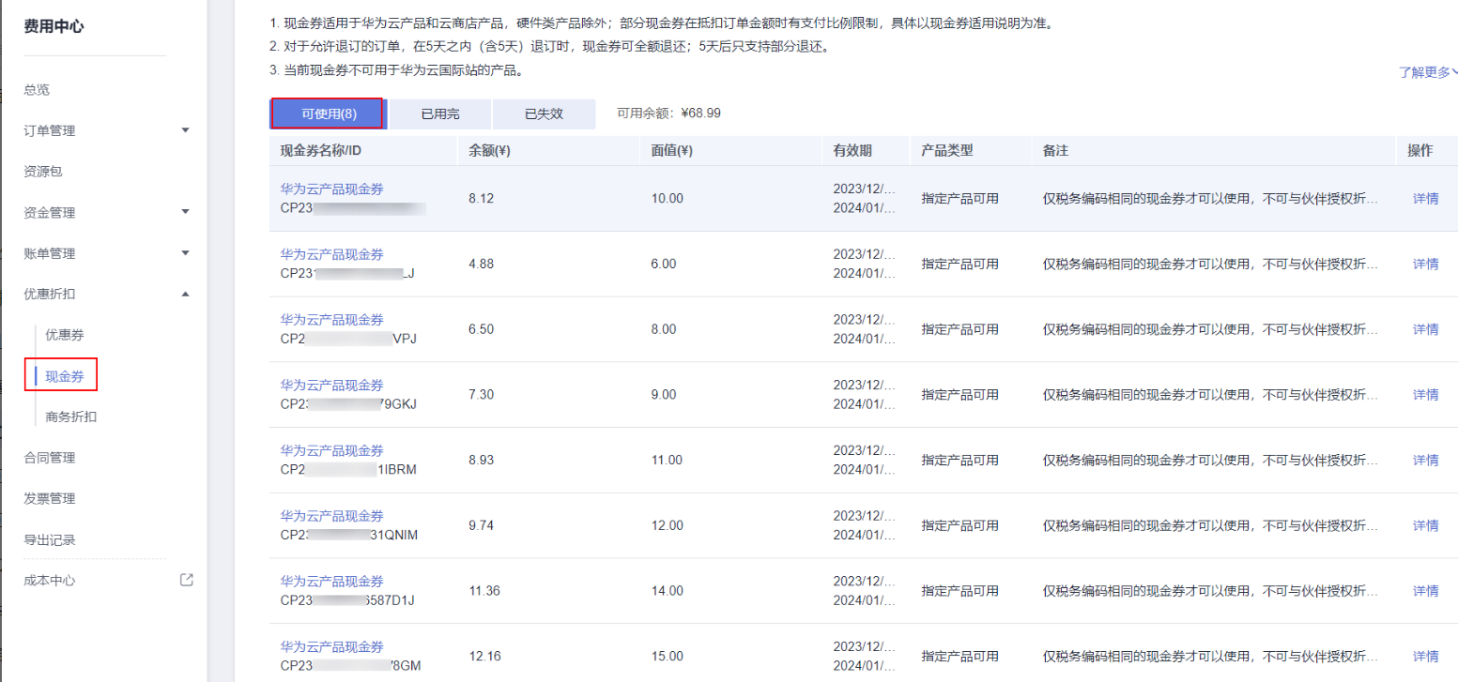Open 成本中心 via its external link icon
Screen dimensions: 1458x682
(185, 580)
